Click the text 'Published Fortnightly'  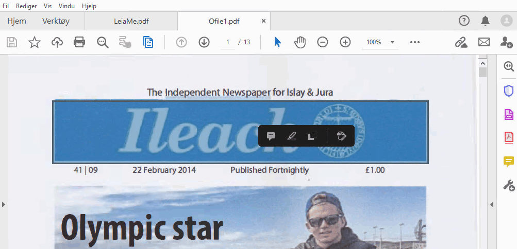pos(270,170)
